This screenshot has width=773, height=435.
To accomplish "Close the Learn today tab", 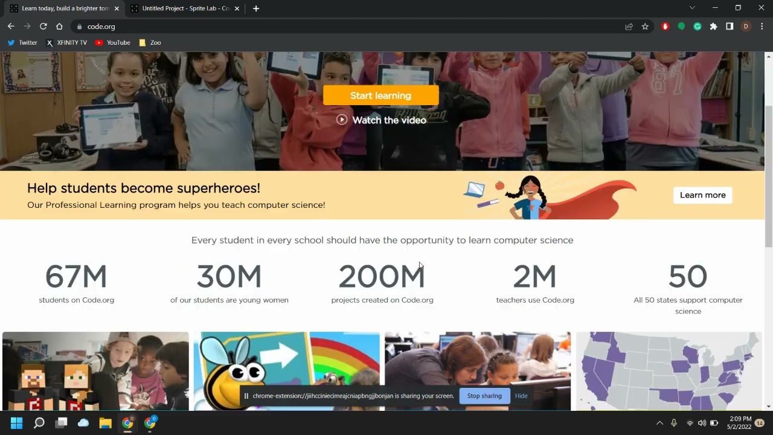I will click(117, 8).
